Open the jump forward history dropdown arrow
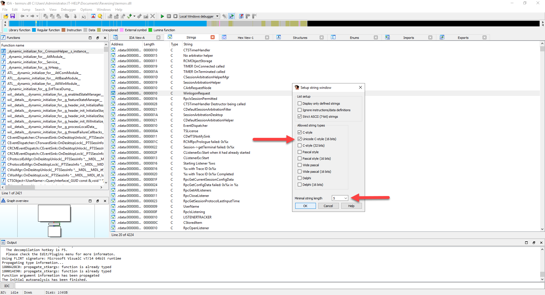Viewport: 545px width, 295px height. pyautogui.click(x=37, y=16)
